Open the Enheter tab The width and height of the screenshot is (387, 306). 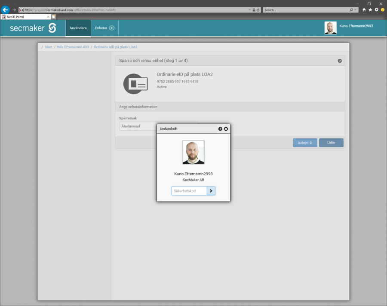click(104, 28)
